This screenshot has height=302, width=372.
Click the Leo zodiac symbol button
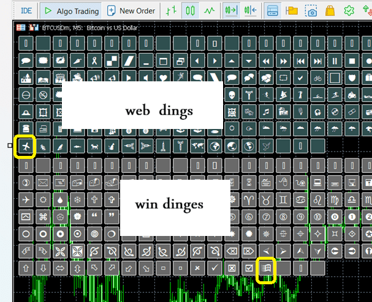pos(317,200)
